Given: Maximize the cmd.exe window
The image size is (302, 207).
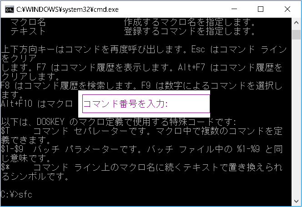Looking at the screenshot, I should 261,9.
